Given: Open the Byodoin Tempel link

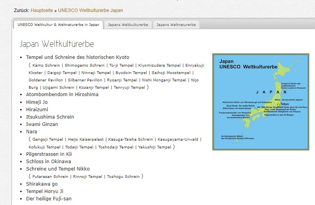Looking at the screenshot, I should point(131,72).
